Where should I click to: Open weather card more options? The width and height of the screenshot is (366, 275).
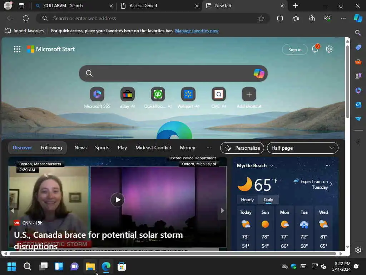pos(328,165)
